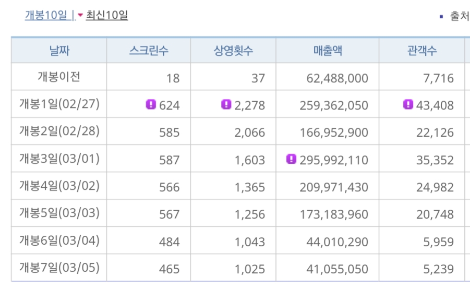Click the 5,239 audience cell
This screenshot has height=288, width=470.
point(435,269)
